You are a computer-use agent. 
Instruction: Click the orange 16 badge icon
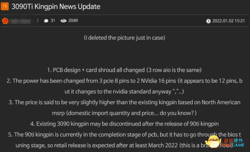(5, 6)
